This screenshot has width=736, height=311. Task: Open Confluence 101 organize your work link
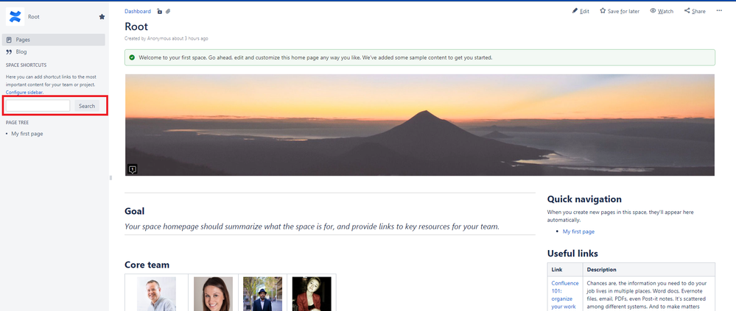pyautogui.click(x=564, y=295)
